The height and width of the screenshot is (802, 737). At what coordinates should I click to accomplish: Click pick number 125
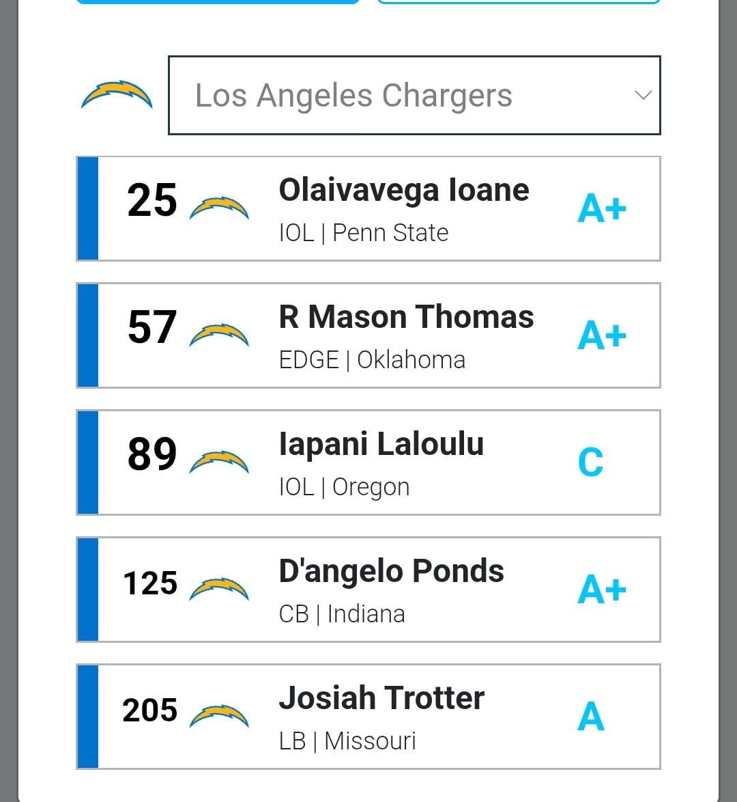(x=150, y=583)
